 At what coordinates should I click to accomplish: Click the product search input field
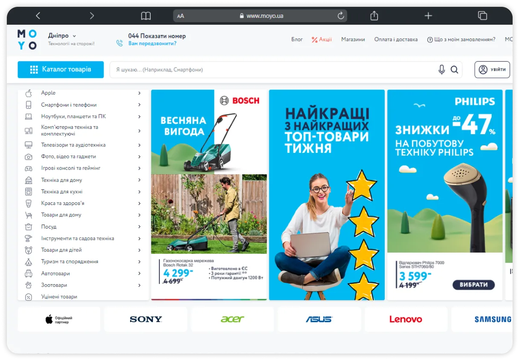coord(273,69)
